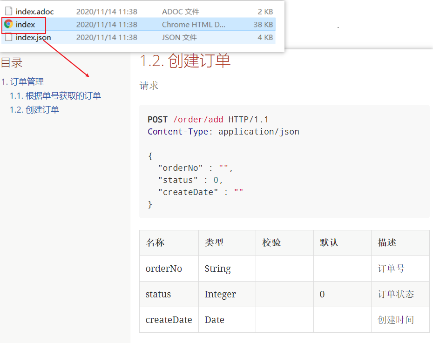Select the file name index.adoc
Image resolution: width=433 pixels, height=343 pixels.
coord(34,12)
